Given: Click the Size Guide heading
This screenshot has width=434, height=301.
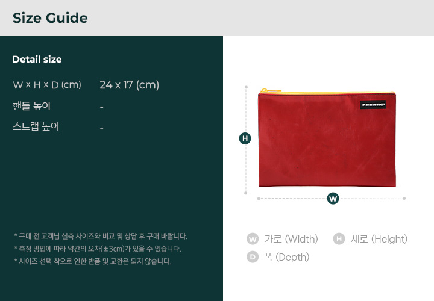Looking at the screenshot, I should [50, 18].
